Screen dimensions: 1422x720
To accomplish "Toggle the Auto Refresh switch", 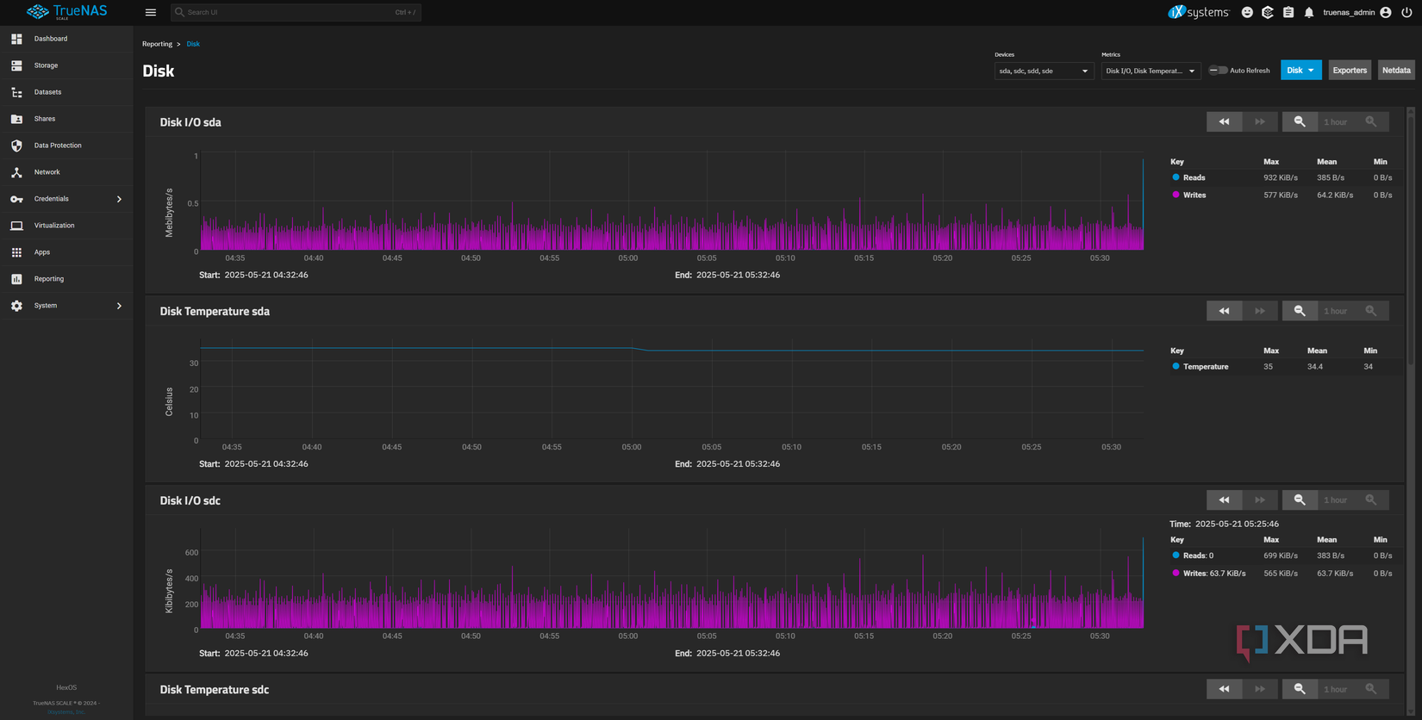I will click(1218, 71).
